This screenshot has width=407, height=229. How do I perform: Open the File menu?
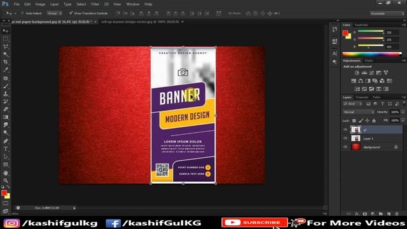click(17, 4)
